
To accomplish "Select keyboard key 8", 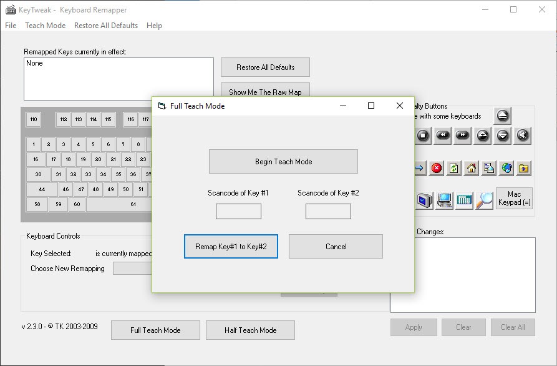I will (x=138, y=144).
